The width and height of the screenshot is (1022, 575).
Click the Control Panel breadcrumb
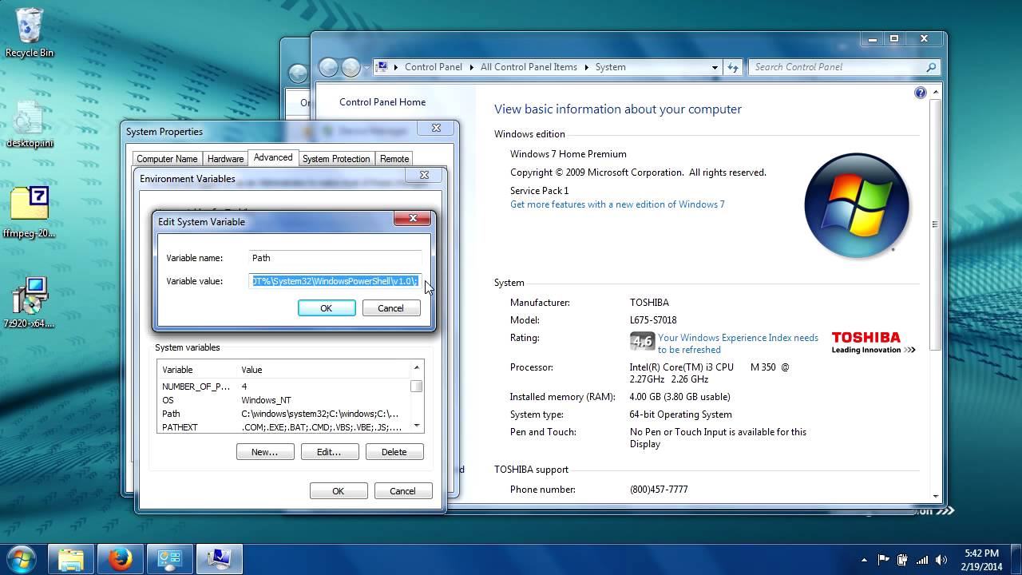(433, 67)
